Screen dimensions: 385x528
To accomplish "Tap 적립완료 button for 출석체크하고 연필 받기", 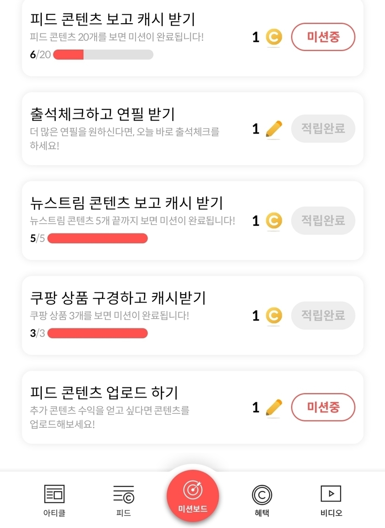I will point(323,129).
